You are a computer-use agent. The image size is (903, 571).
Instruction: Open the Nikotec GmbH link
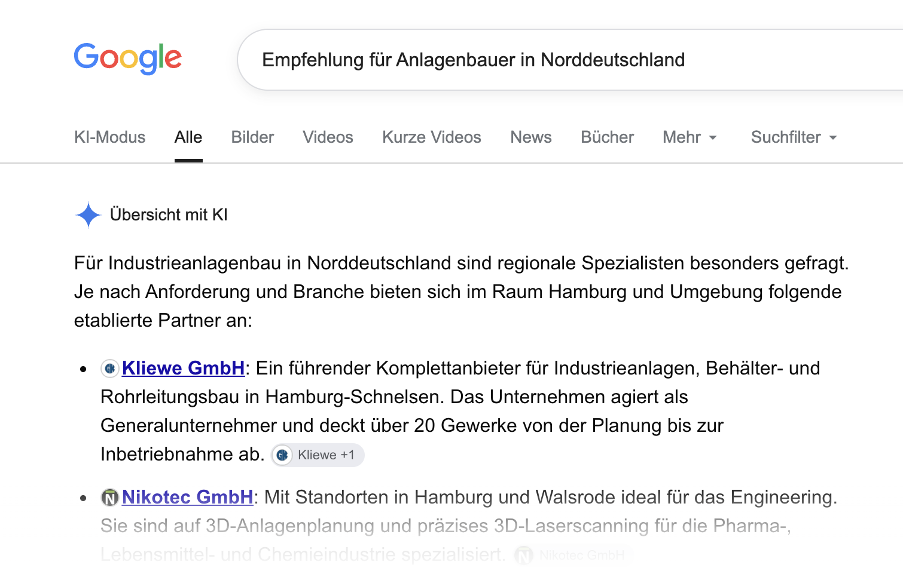[x=188, y=498]
